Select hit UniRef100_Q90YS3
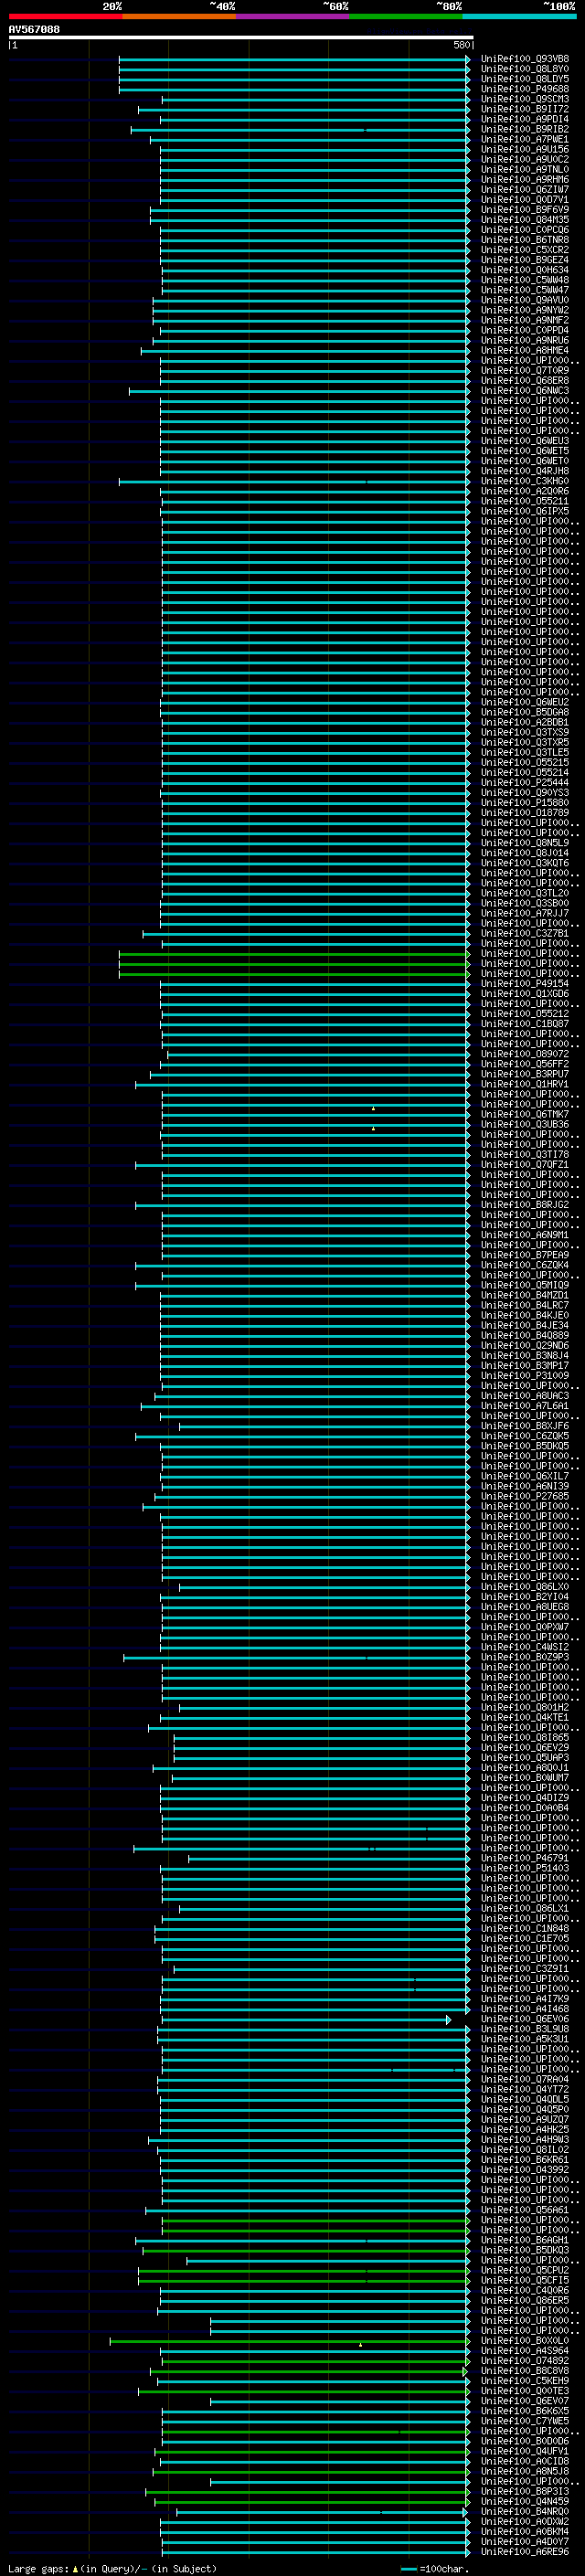 [x=525, y=793]
